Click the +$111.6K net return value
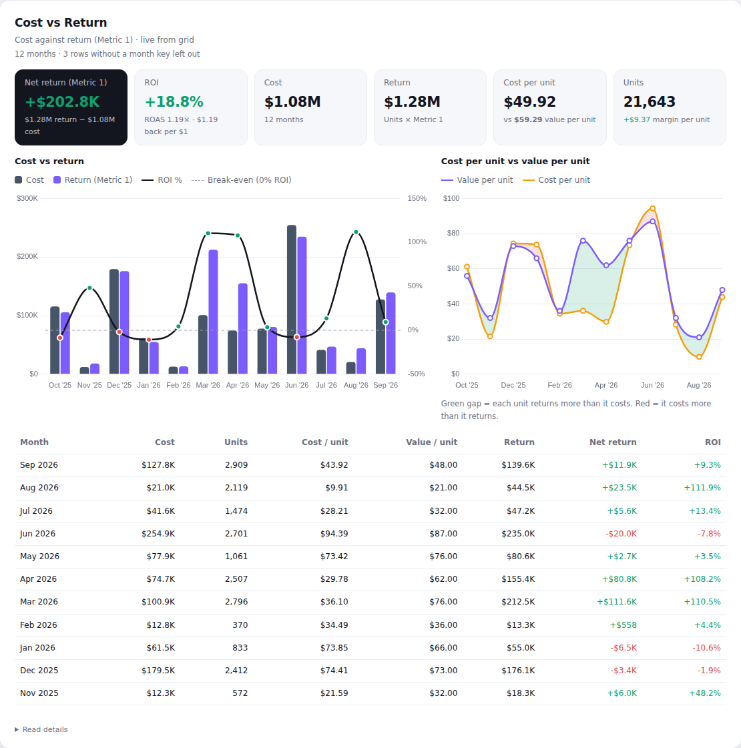The width and height of the screenshot is (741, 748). [616, 602]
